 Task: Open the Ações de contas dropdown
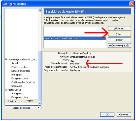23,108
